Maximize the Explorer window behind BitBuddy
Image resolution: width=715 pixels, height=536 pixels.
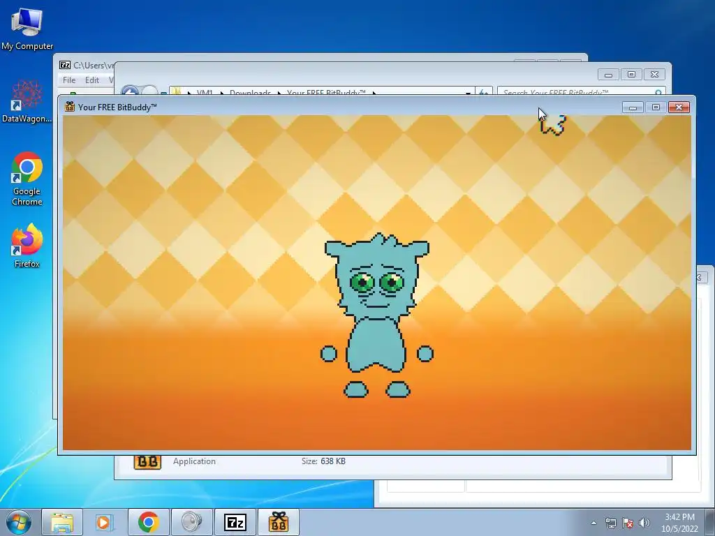631,74
